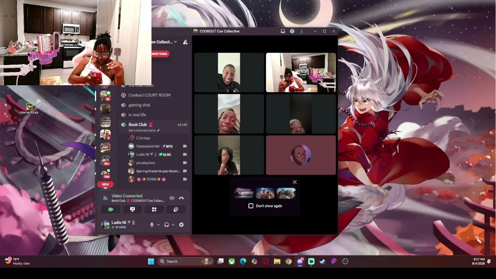
Task: Open connection info signal icon
Action: tap(105, 198)
